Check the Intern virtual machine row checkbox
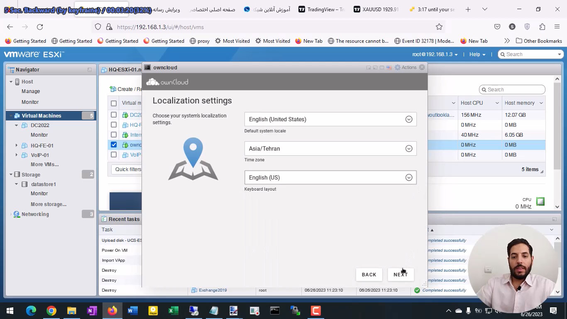This screenshot has height=319, width=567. (x=114, y=135)
